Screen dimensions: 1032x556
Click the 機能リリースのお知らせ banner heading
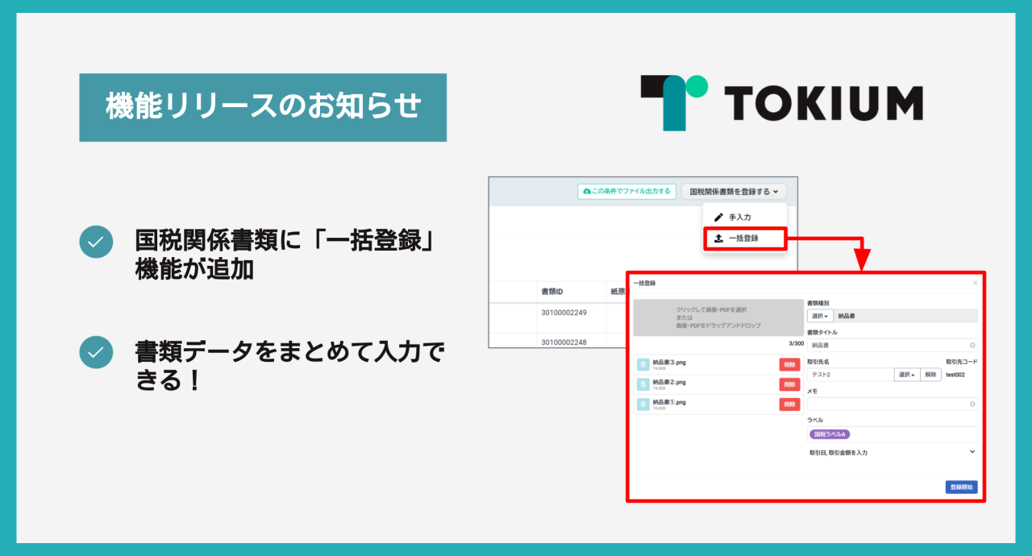[263, 107]
